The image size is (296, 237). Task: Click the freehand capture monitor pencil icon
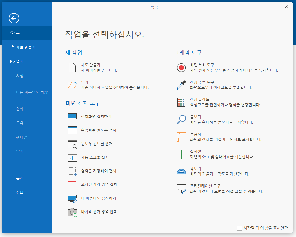click(x=72, y=199)
